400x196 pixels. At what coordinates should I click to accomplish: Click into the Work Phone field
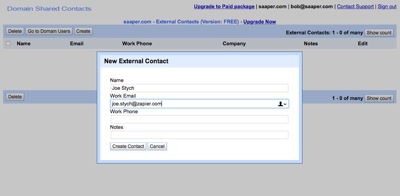199,119
